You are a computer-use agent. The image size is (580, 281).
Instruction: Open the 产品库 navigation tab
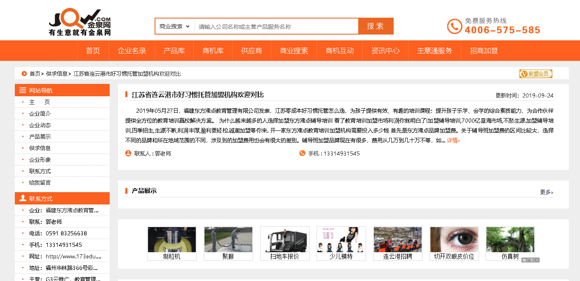pos(174,51)
